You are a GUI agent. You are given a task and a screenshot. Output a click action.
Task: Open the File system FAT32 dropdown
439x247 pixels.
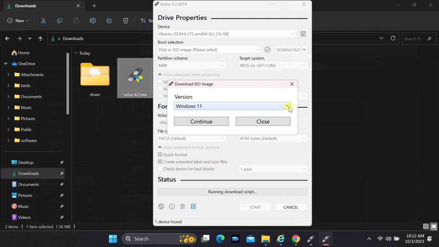click(x=191, y=138)
